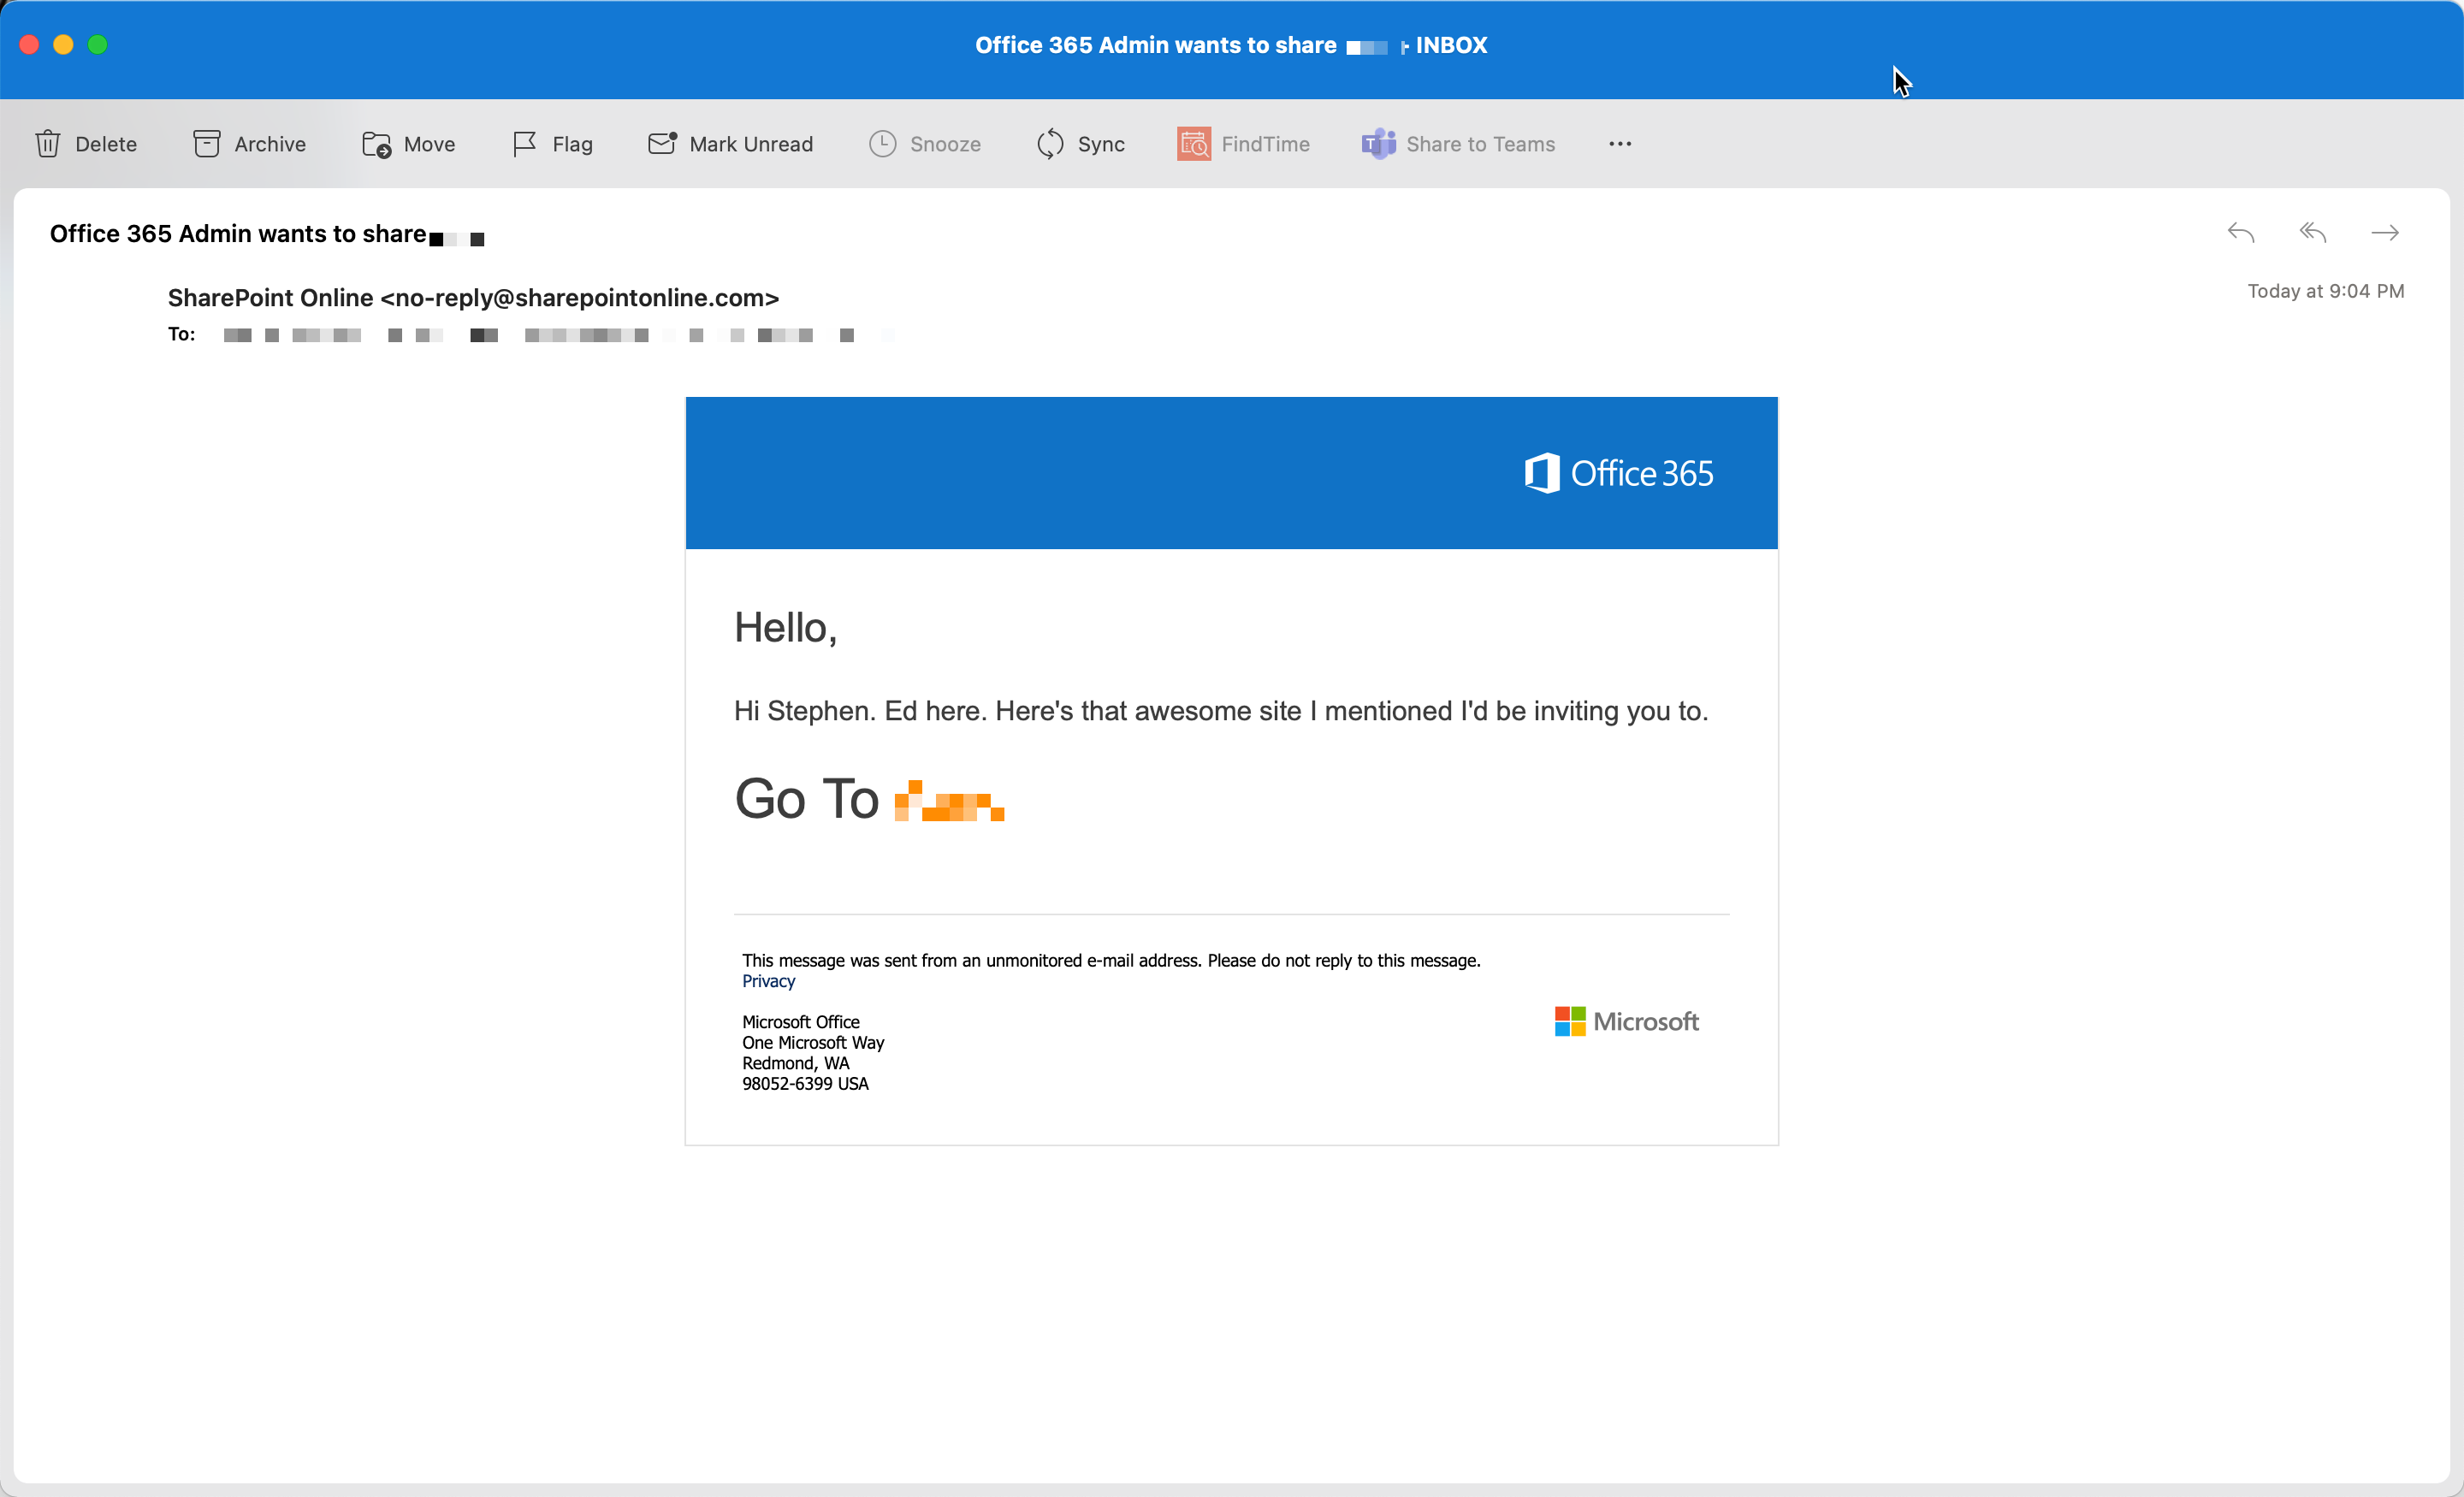The image size is (2464, 1497).
Task: Expand the more options ellipsis menu
Action: [1620, 144]
